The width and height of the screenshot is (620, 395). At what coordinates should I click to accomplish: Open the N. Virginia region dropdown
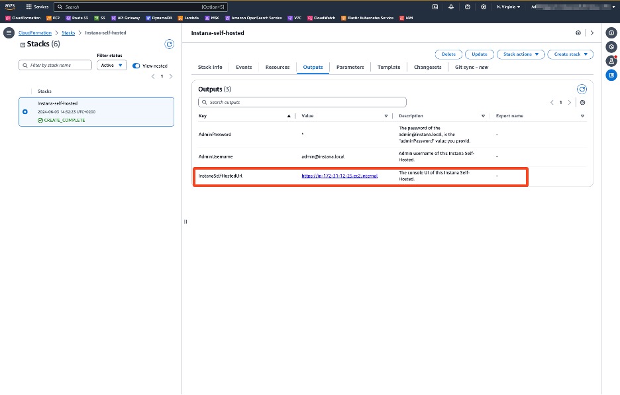509,7
